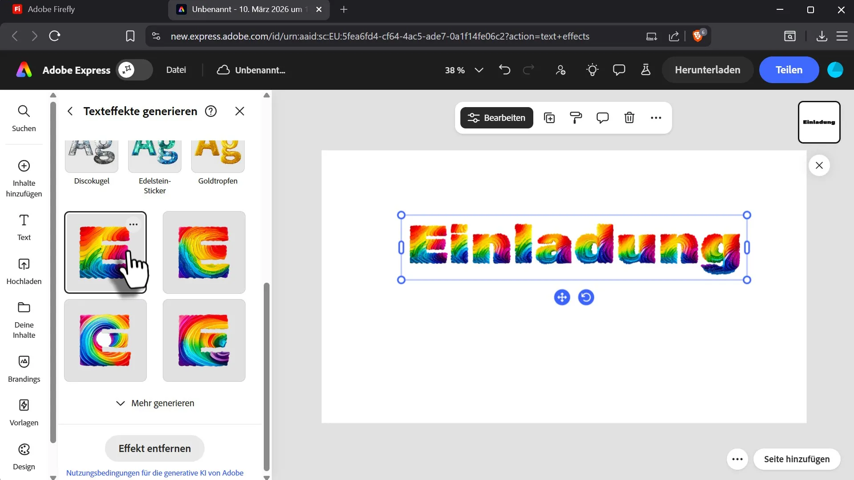This screenshot has height=480, width=854.
Task: Click the Effekt entfernen button
Action: [154, 448]
